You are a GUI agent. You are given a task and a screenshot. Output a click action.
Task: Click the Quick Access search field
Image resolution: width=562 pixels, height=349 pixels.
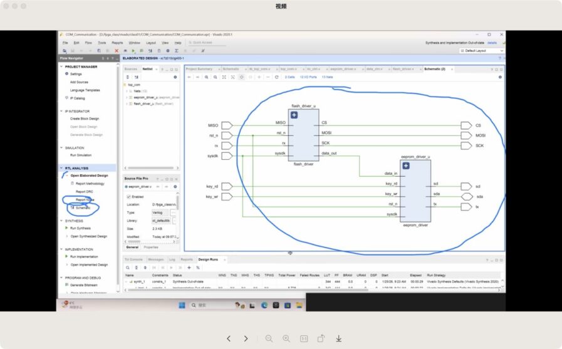[x=204, y=43]
